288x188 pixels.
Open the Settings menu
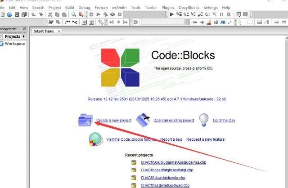click(x=210, y=8)
